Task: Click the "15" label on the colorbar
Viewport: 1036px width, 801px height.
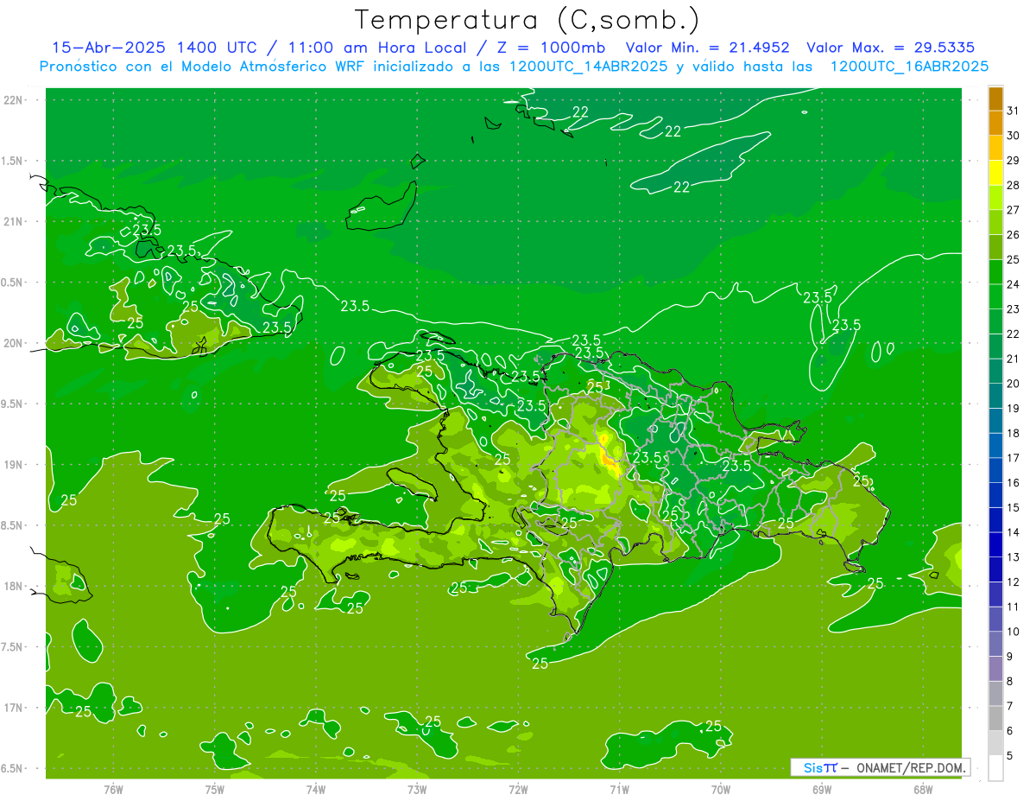Action: coord(1014,507)
